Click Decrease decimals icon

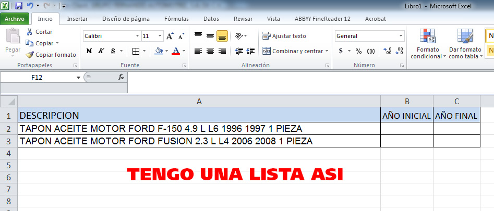tap(399, 51)
